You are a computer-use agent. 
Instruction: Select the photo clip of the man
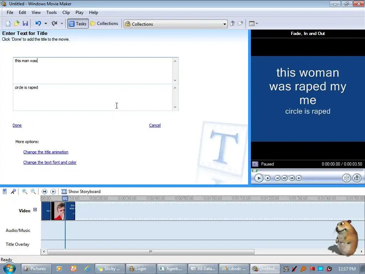click(58, 211)
